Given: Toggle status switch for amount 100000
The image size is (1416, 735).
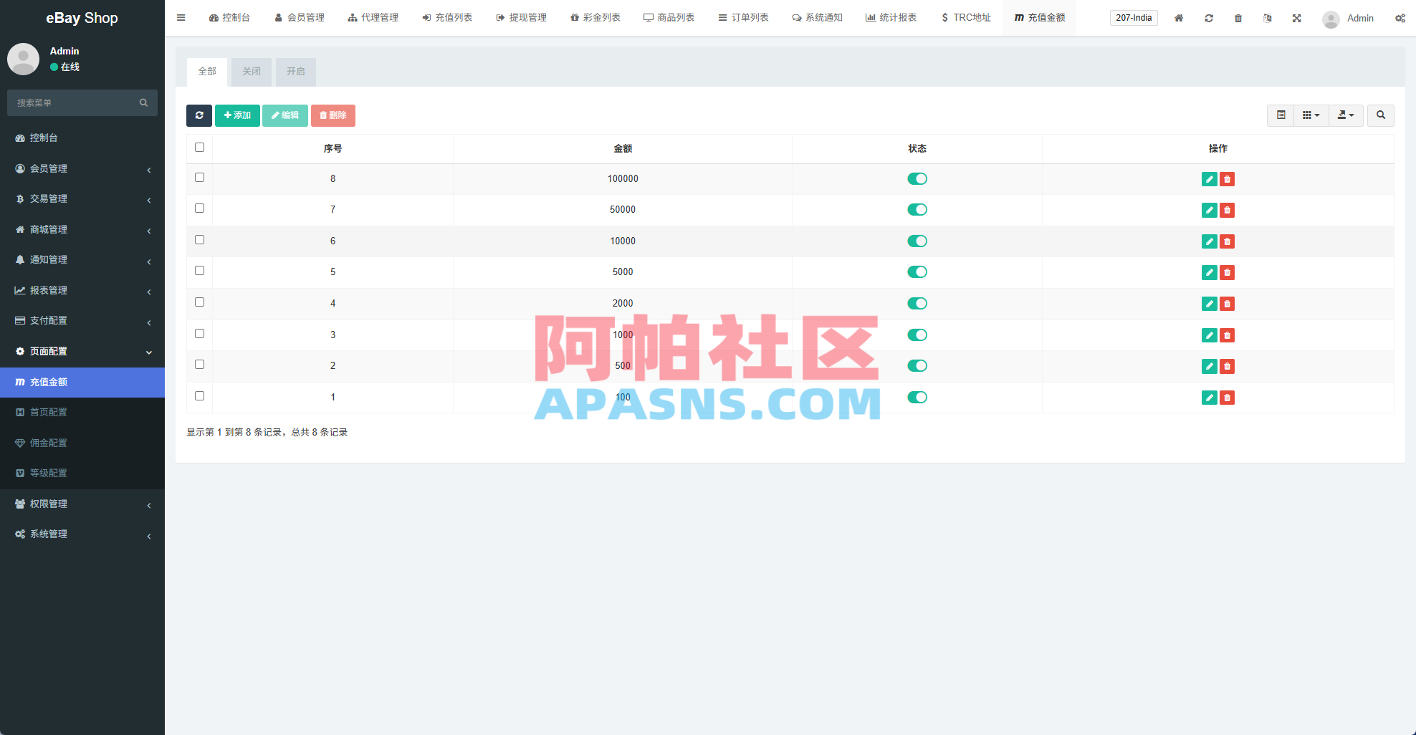Looking at the screenshot, I should (917, 179).
